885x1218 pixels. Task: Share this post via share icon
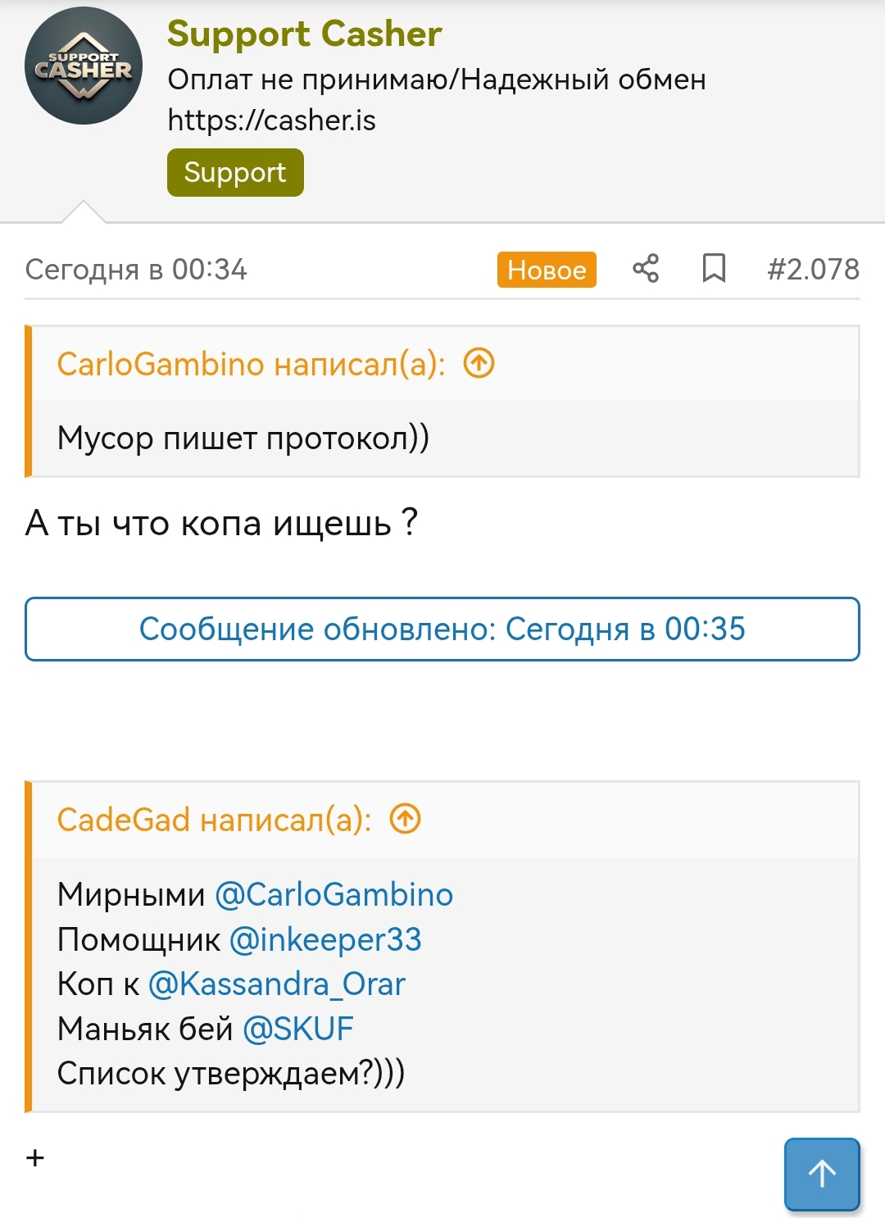(646, 269)
